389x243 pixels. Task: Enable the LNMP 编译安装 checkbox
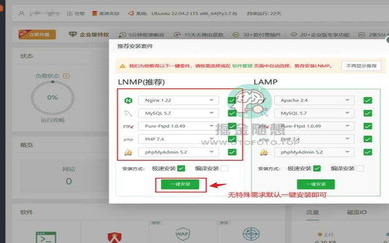pyautogui.click(x=224, y=169)
